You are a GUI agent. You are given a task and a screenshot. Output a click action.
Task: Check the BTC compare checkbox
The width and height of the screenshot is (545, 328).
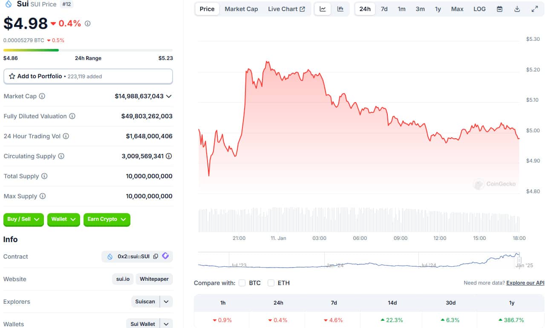(x=242, y=283)
